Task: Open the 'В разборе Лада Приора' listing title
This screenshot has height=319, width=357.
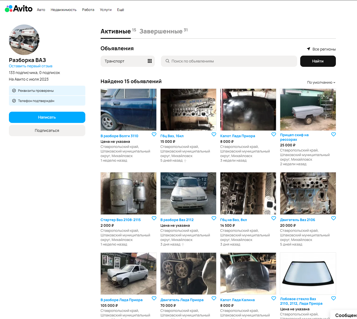Action: pyautogui.click(x=121, y=300)
